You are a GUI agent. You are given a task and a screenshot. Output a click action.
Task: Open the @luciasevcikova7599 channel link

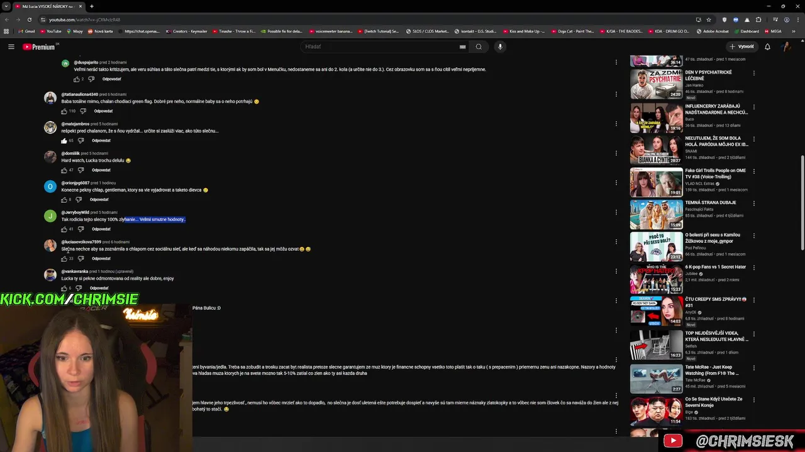(81, 242)
